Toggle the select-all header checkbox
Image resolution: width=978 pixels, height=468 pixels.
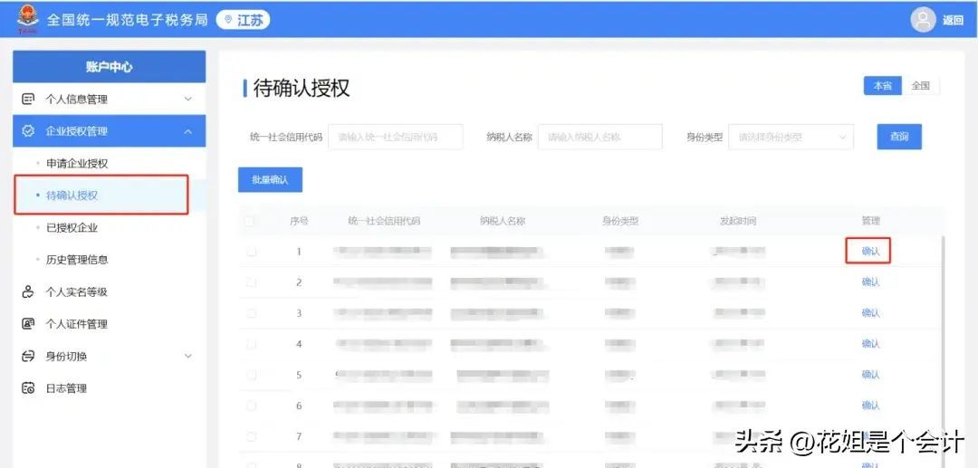pyautogui.click(x=250, y=221)
